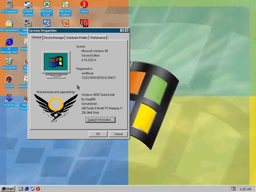
Task: Click the Show Desktop quick launch icon
Action: click(21, 189)
